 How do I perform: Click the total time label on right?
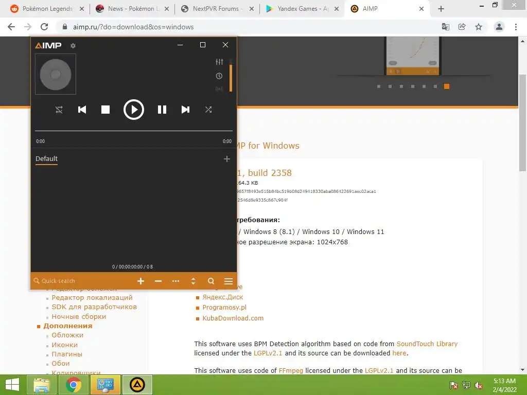pos(227,141)
